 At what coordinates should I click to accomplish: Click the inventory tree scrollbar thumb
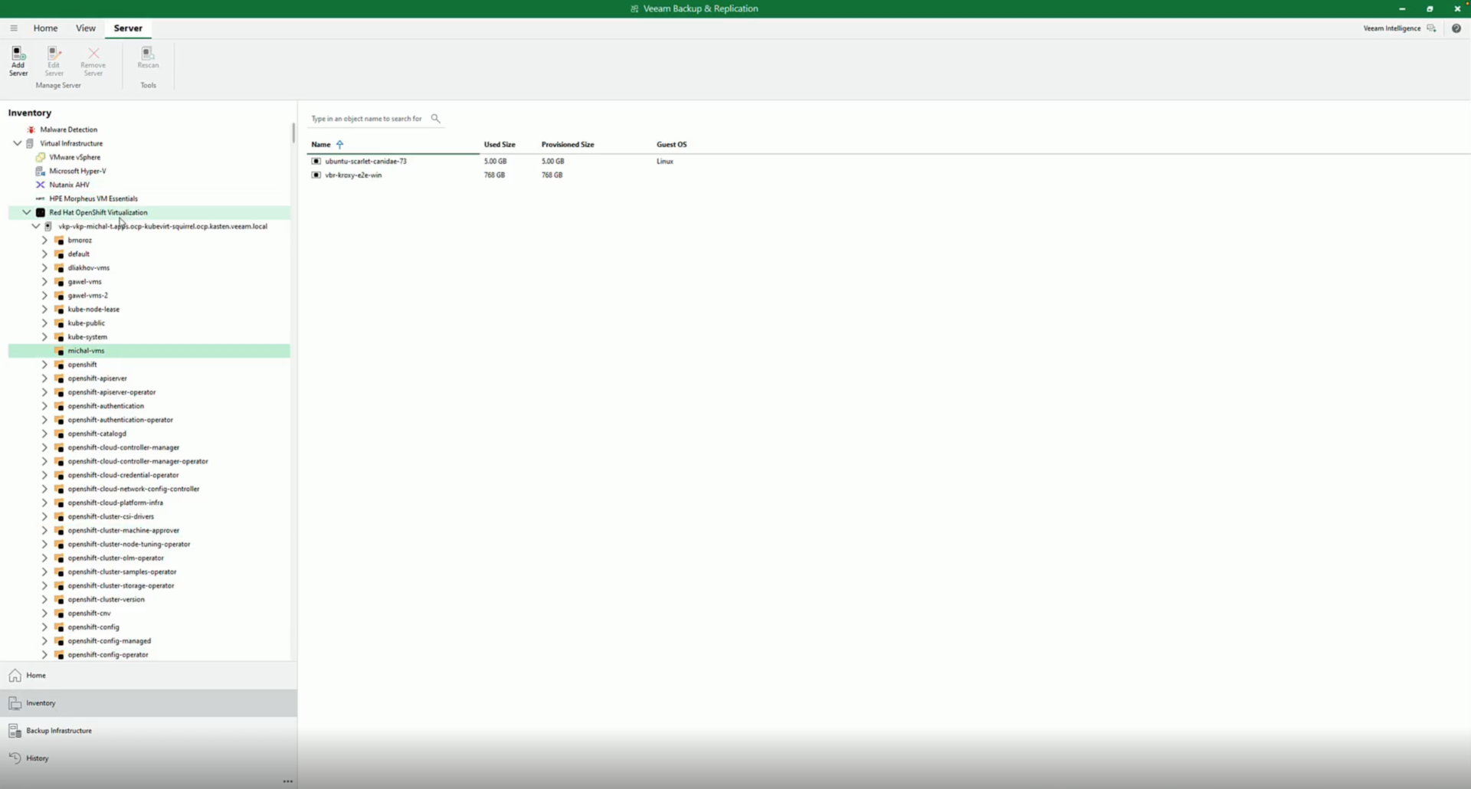coord(293,133)
